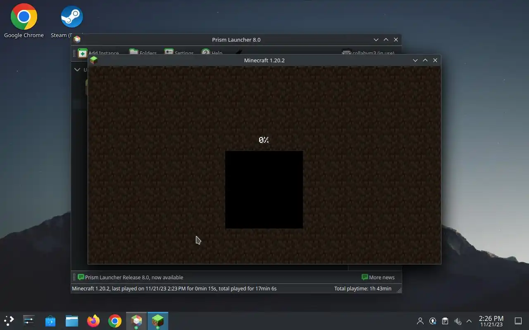The image size is (529, 330).
Task: Minimize the Prism Launcher 8.0 window
Action: click(x=376, y=40)
